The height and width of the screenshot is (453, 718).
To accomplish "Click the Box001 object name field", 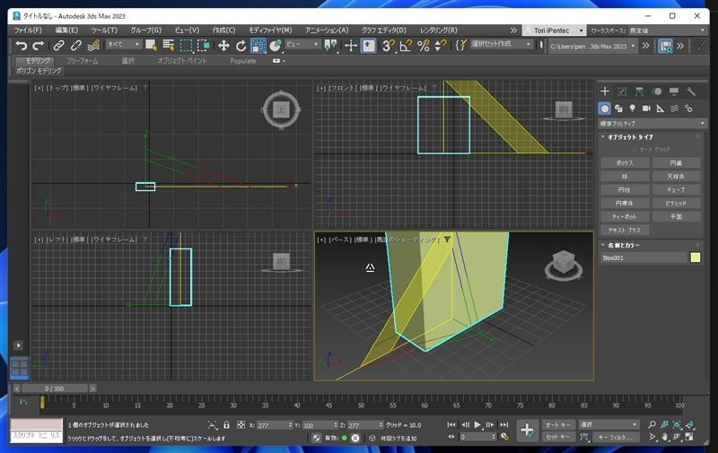I will [644, 257].
